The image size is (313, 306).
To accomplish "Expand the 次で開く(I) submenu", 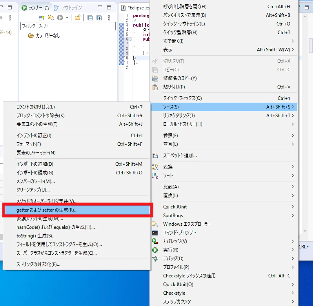I will [x=224, y=41].
